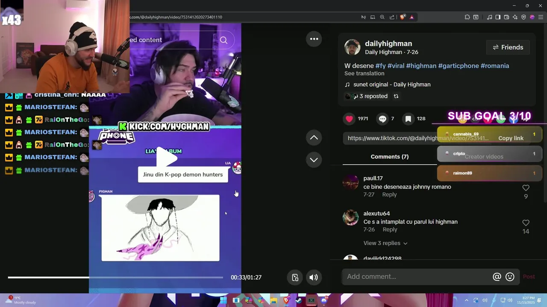Like the video with the heart icon
Viewport: 547px width, 307px height.
coord(349,119)
